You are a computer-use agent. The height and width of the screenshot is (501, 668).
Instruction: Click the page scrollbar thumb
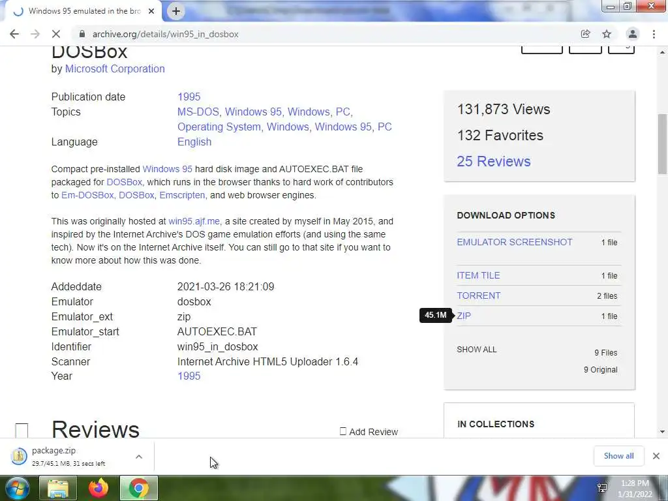(x=662, y=144)
